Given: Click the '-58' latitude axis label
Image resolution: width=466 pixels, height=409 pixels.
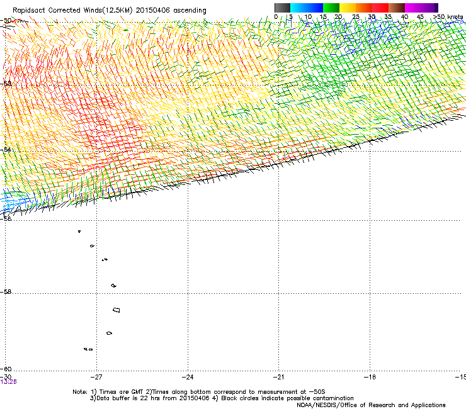Looking at the screenshot, I should (6, 292).
